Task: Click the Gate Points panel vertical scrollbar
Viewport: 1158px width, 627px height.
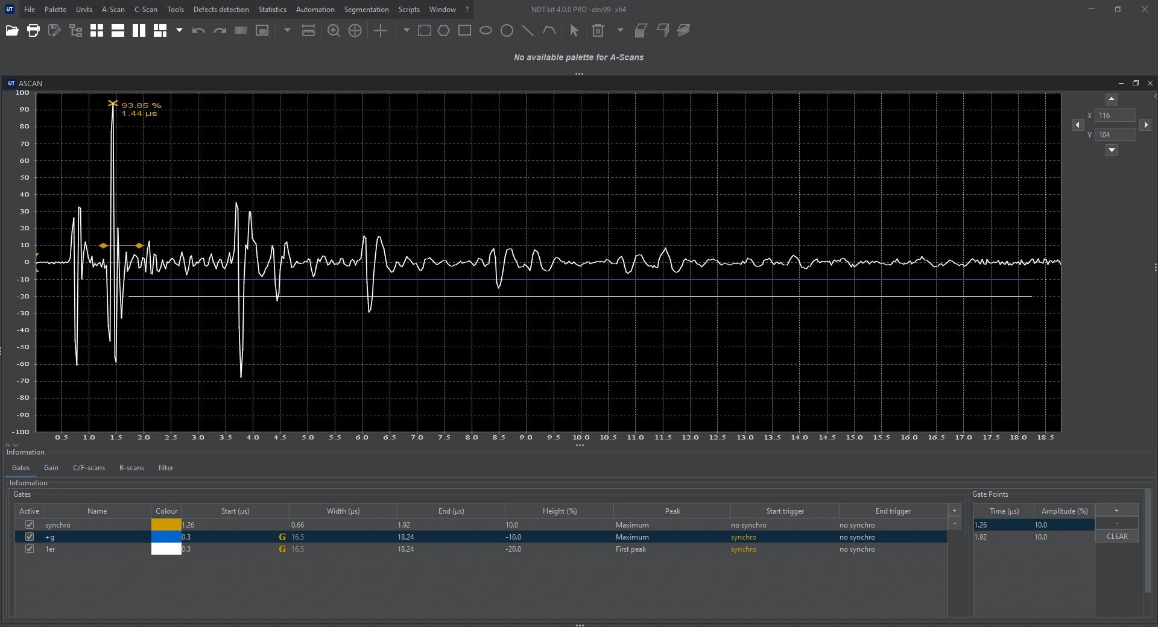Action: coord(1148,541)
